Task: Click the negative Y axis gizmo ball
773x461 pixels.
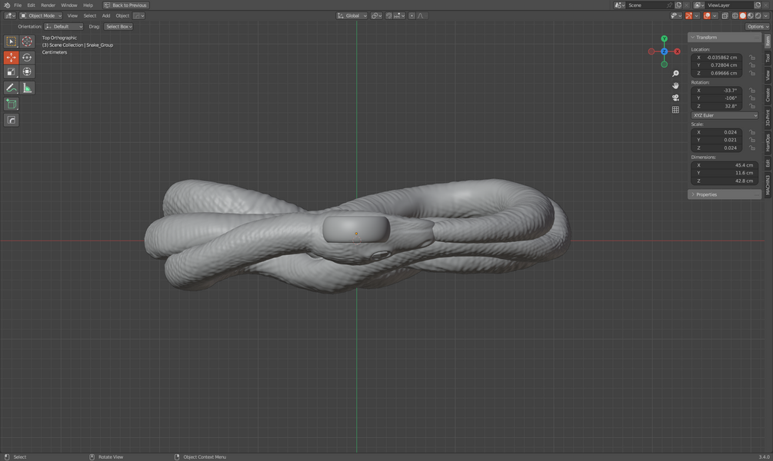Action: [664, 64]
